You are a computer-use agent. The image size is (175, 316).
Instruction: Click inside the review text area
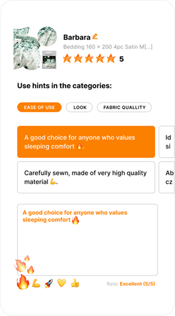(x=87, y=240)
